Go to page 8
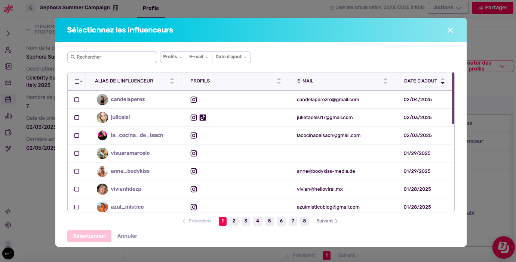This screenshot has height=262, width=516. (304, 221)
